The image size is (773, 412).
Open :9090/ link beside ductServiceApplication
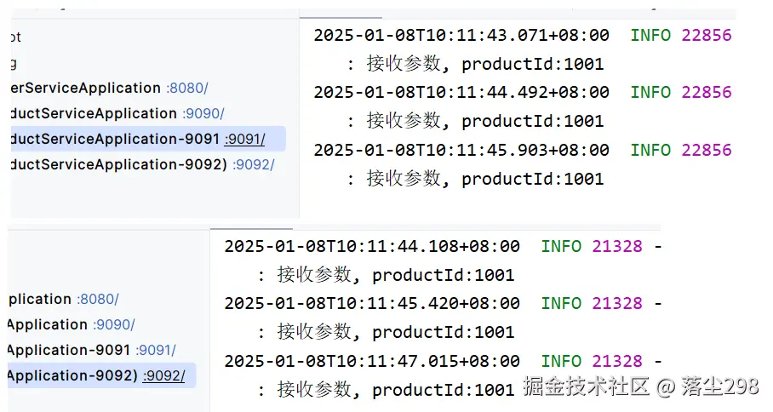(203, 113)
